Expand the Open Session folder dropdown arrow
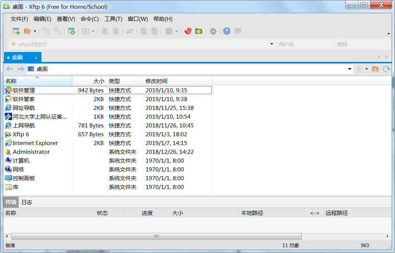Viewport: 395px width, 253px height. coord(35,31)
